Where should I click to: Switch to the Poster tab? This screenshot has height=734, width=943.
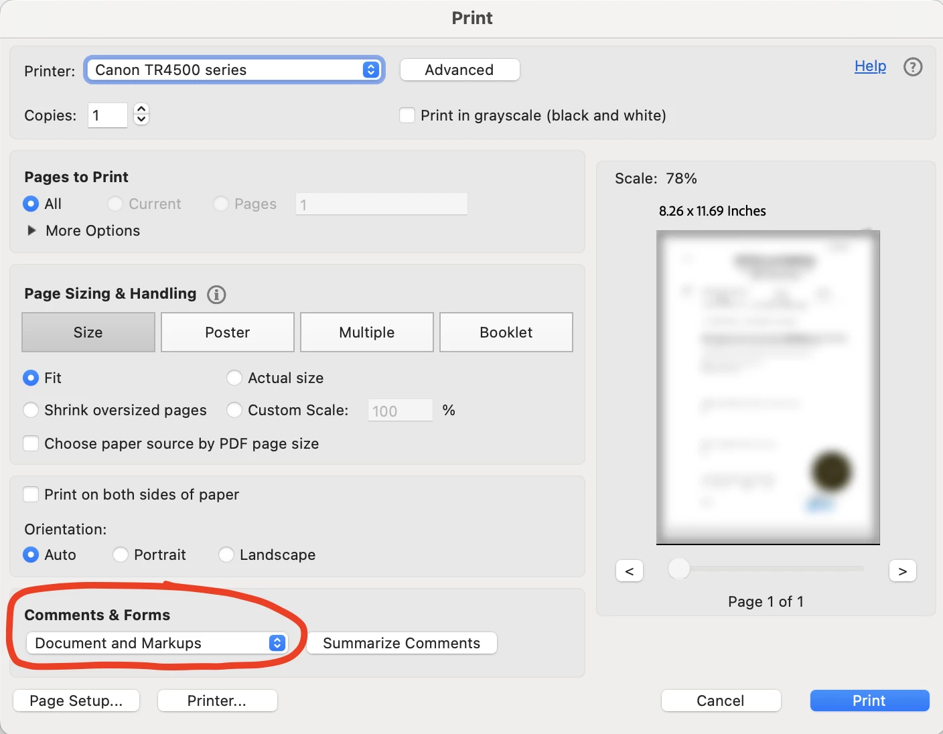tap(228, 332)
